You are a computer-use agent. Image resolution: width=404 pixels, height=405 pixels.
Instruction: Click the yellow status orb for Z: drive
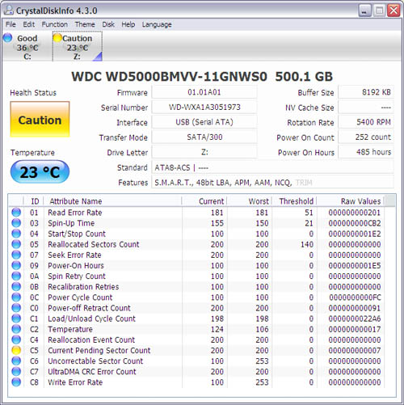[x=57, y=38]
